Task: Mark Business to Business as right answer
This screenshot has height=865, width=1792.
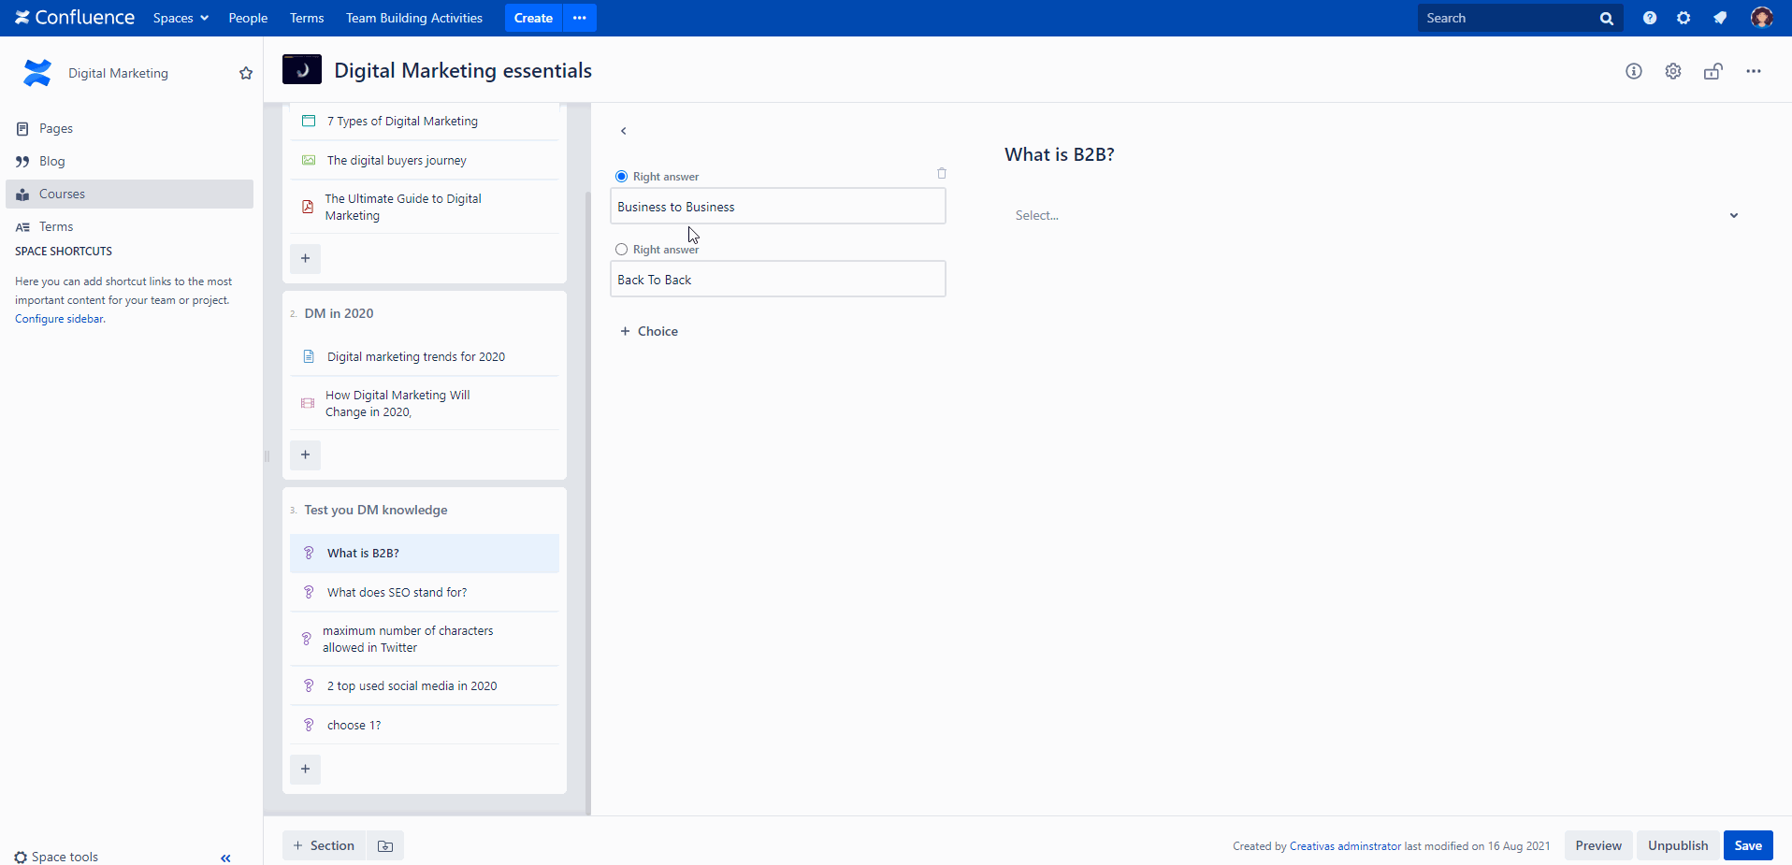Action: (x=622, y=177)
